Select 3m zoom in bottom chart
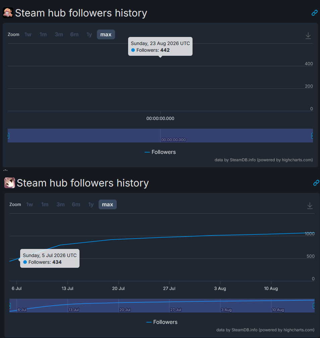This screenshot has width=320, height=338. tap(60, 204)
